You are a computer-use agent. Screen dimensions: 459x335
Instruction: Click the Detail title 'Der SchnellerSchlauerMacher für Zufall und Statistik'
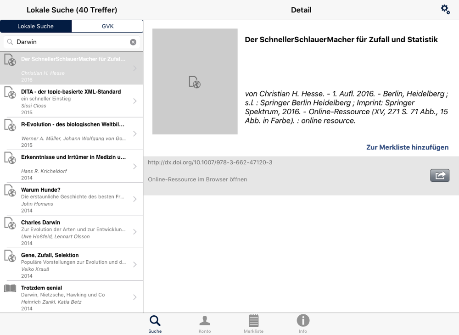pos(341,39)
